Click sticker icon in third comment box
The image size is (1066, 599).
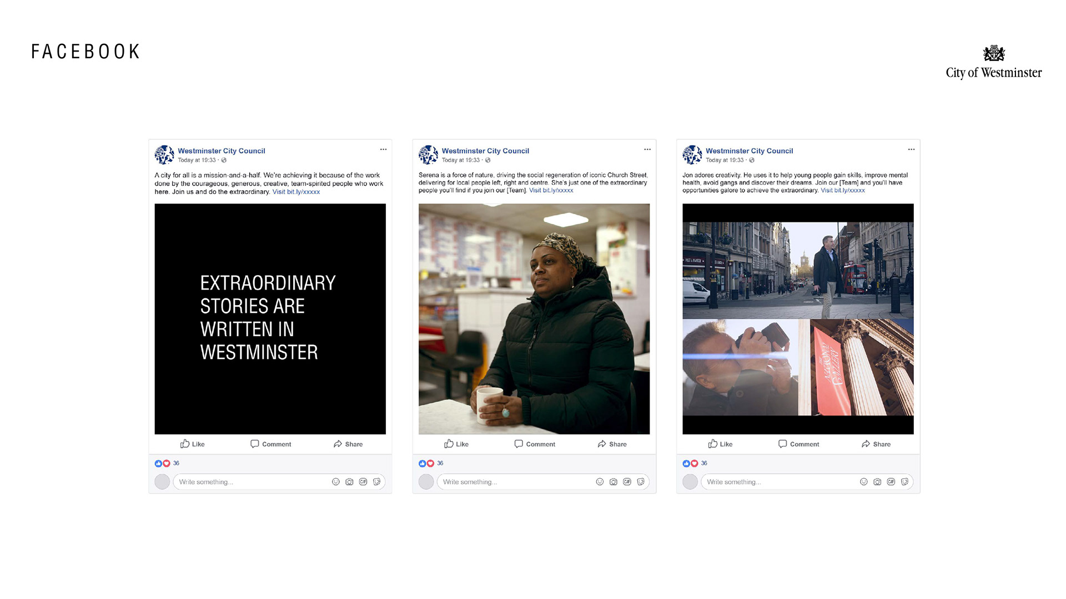tap(905, 482)
